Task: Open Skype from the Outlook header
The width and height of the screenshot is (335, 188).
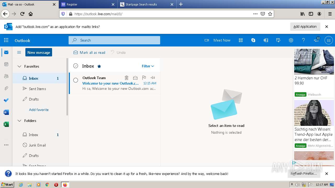Action: pyautogui.click(x=253, y=40)
